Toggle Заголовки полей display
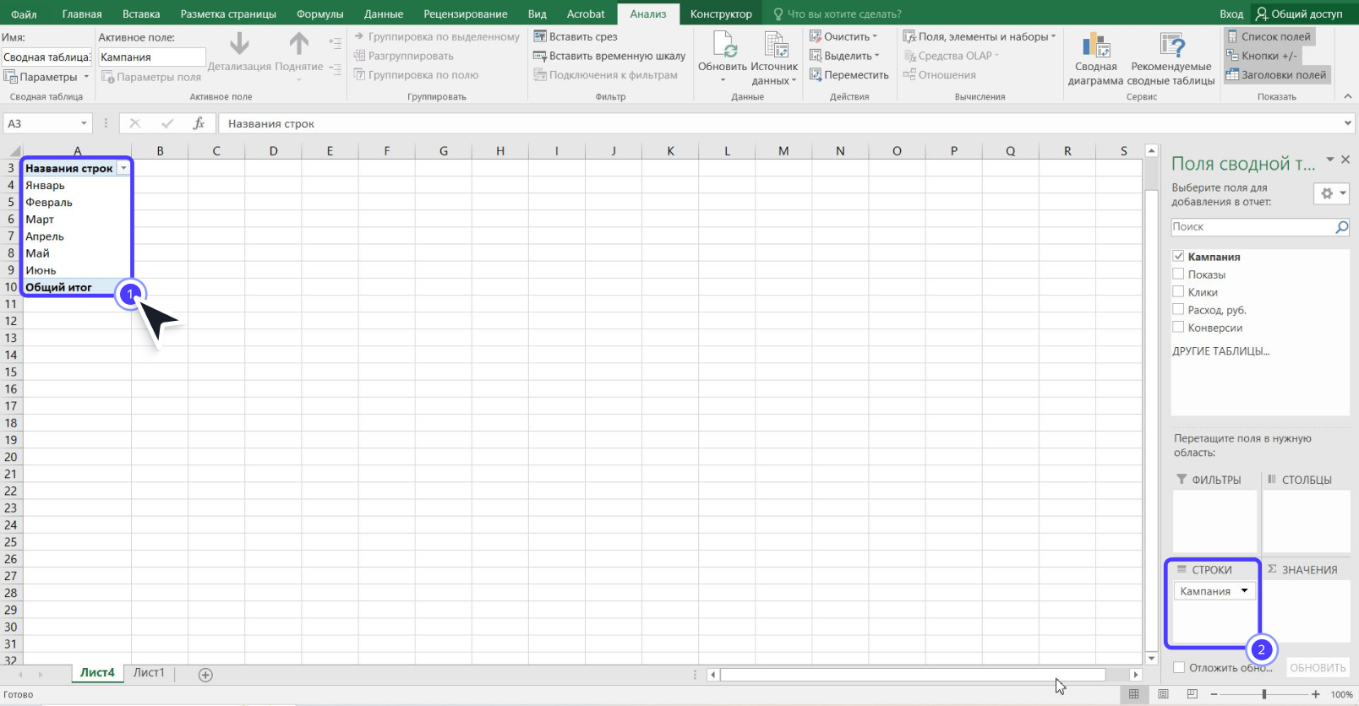 [1277, 75]
